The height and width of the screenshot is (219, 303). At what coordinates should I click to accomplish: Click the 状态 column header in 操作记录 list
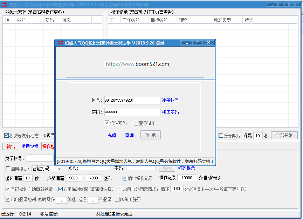(265, 20)
